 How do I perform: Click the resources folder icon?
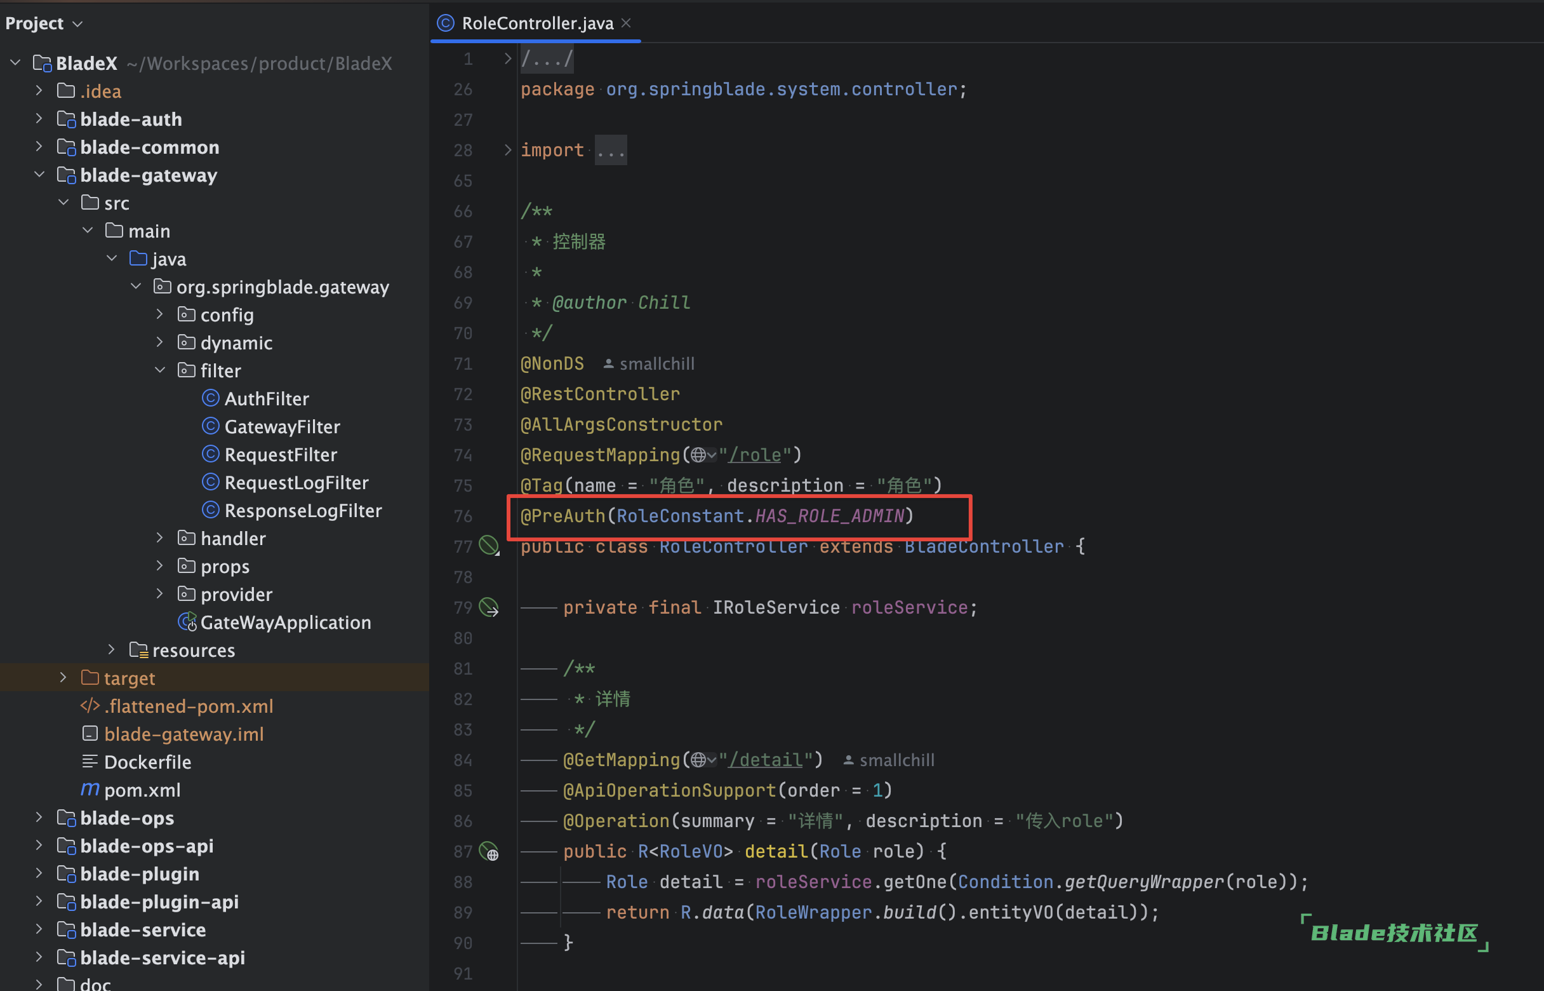(139, 650)
